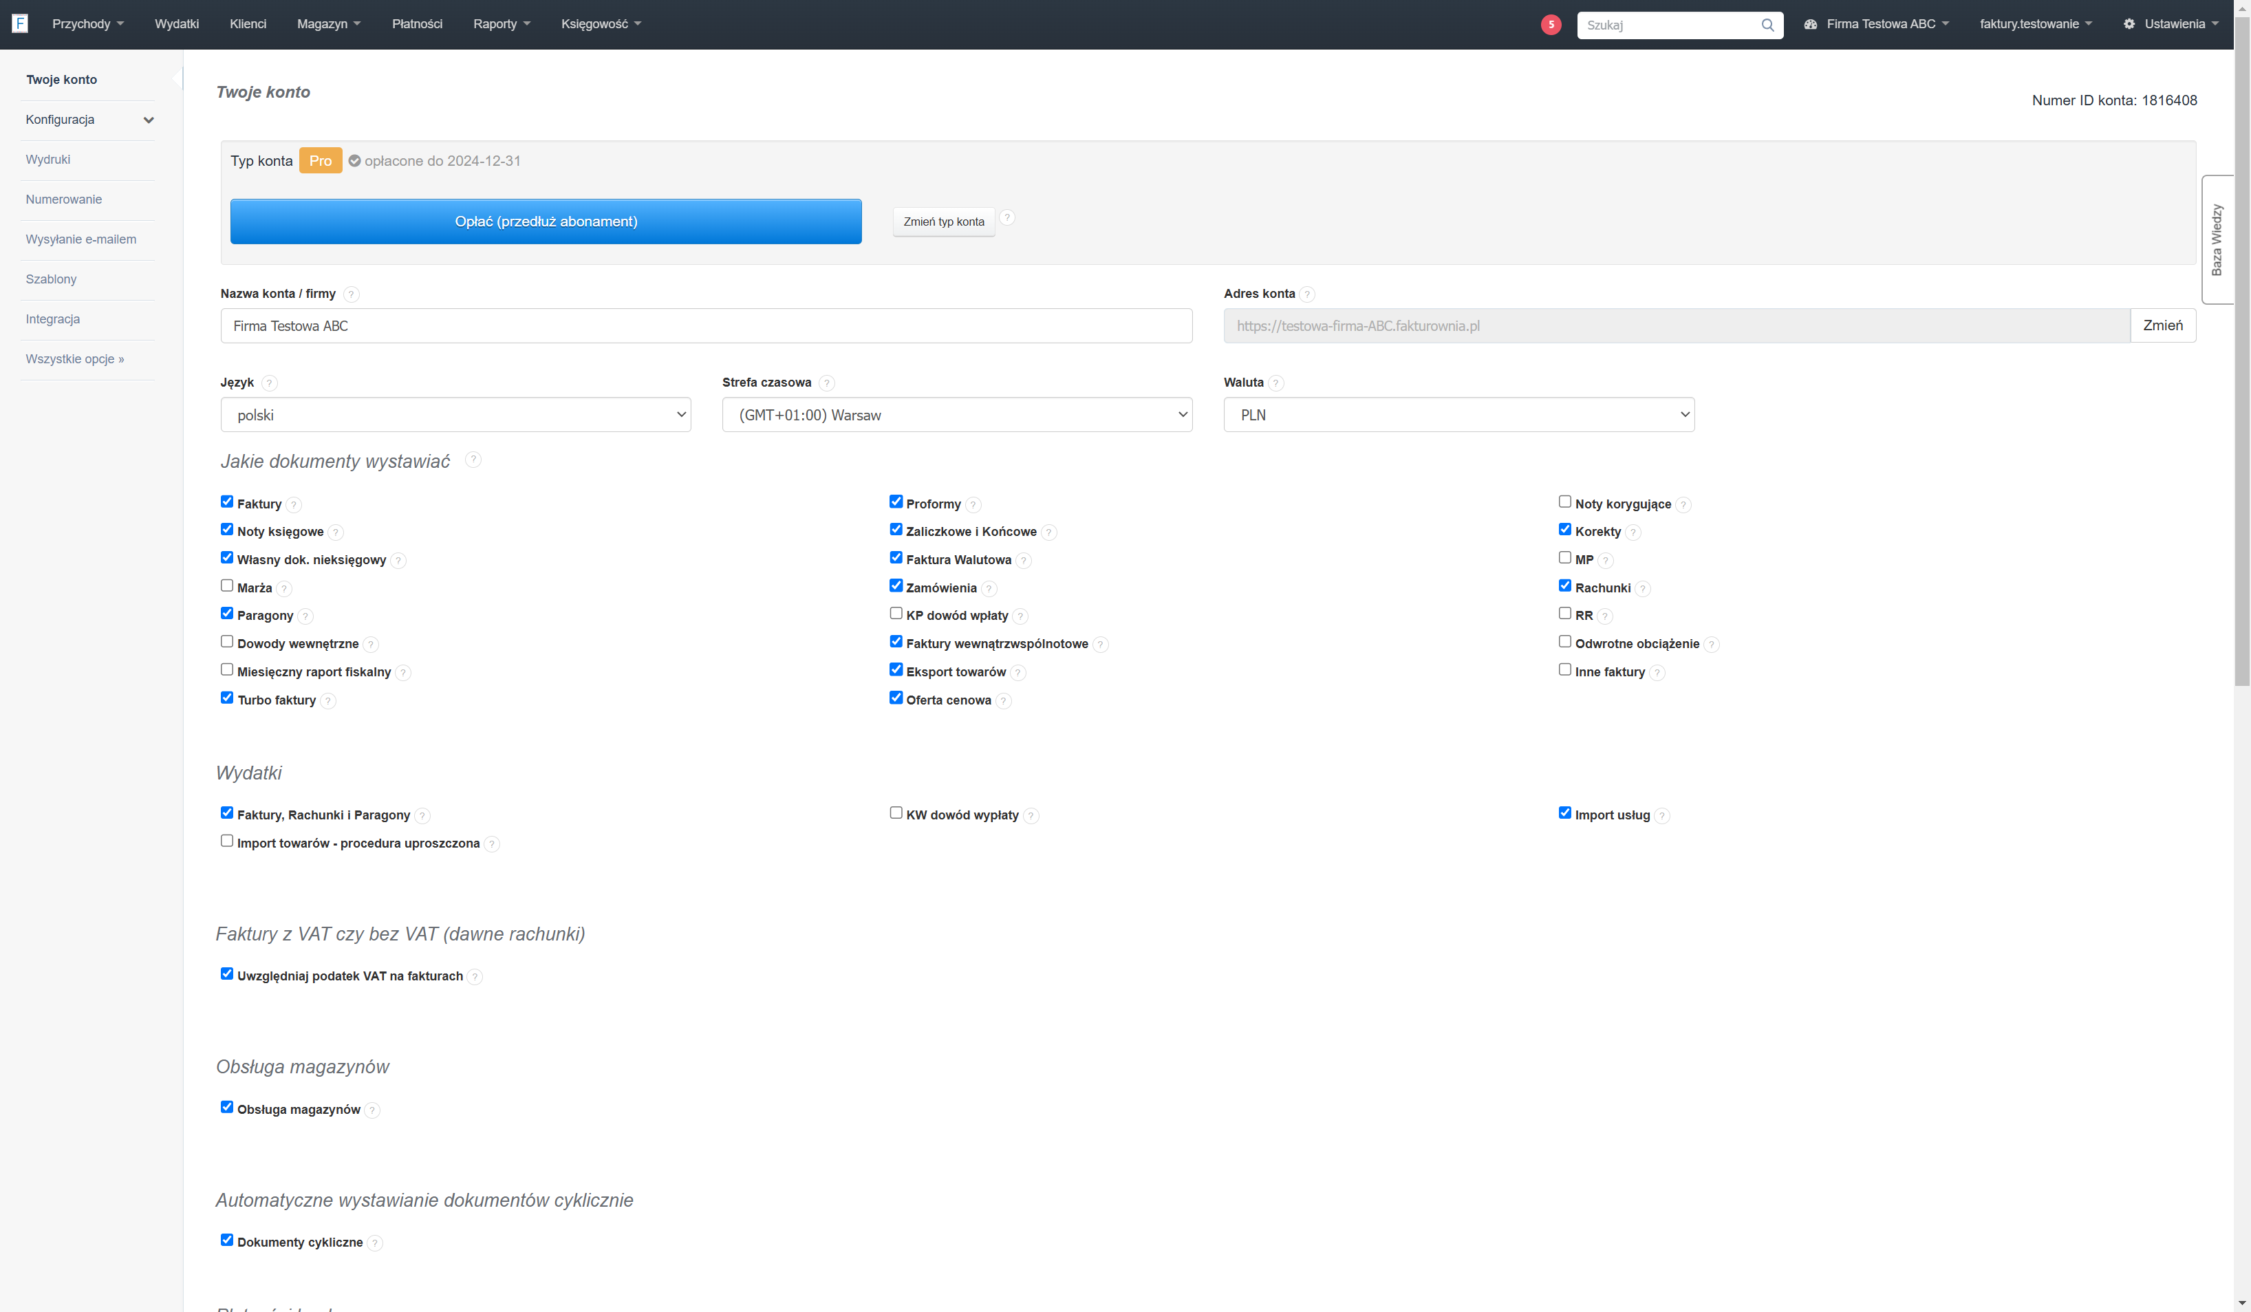Viewport: 2251px width, 1312px height.
Task: Click help icon beside Jakie dokumenty wystawiać
Action: pos(473,459)
